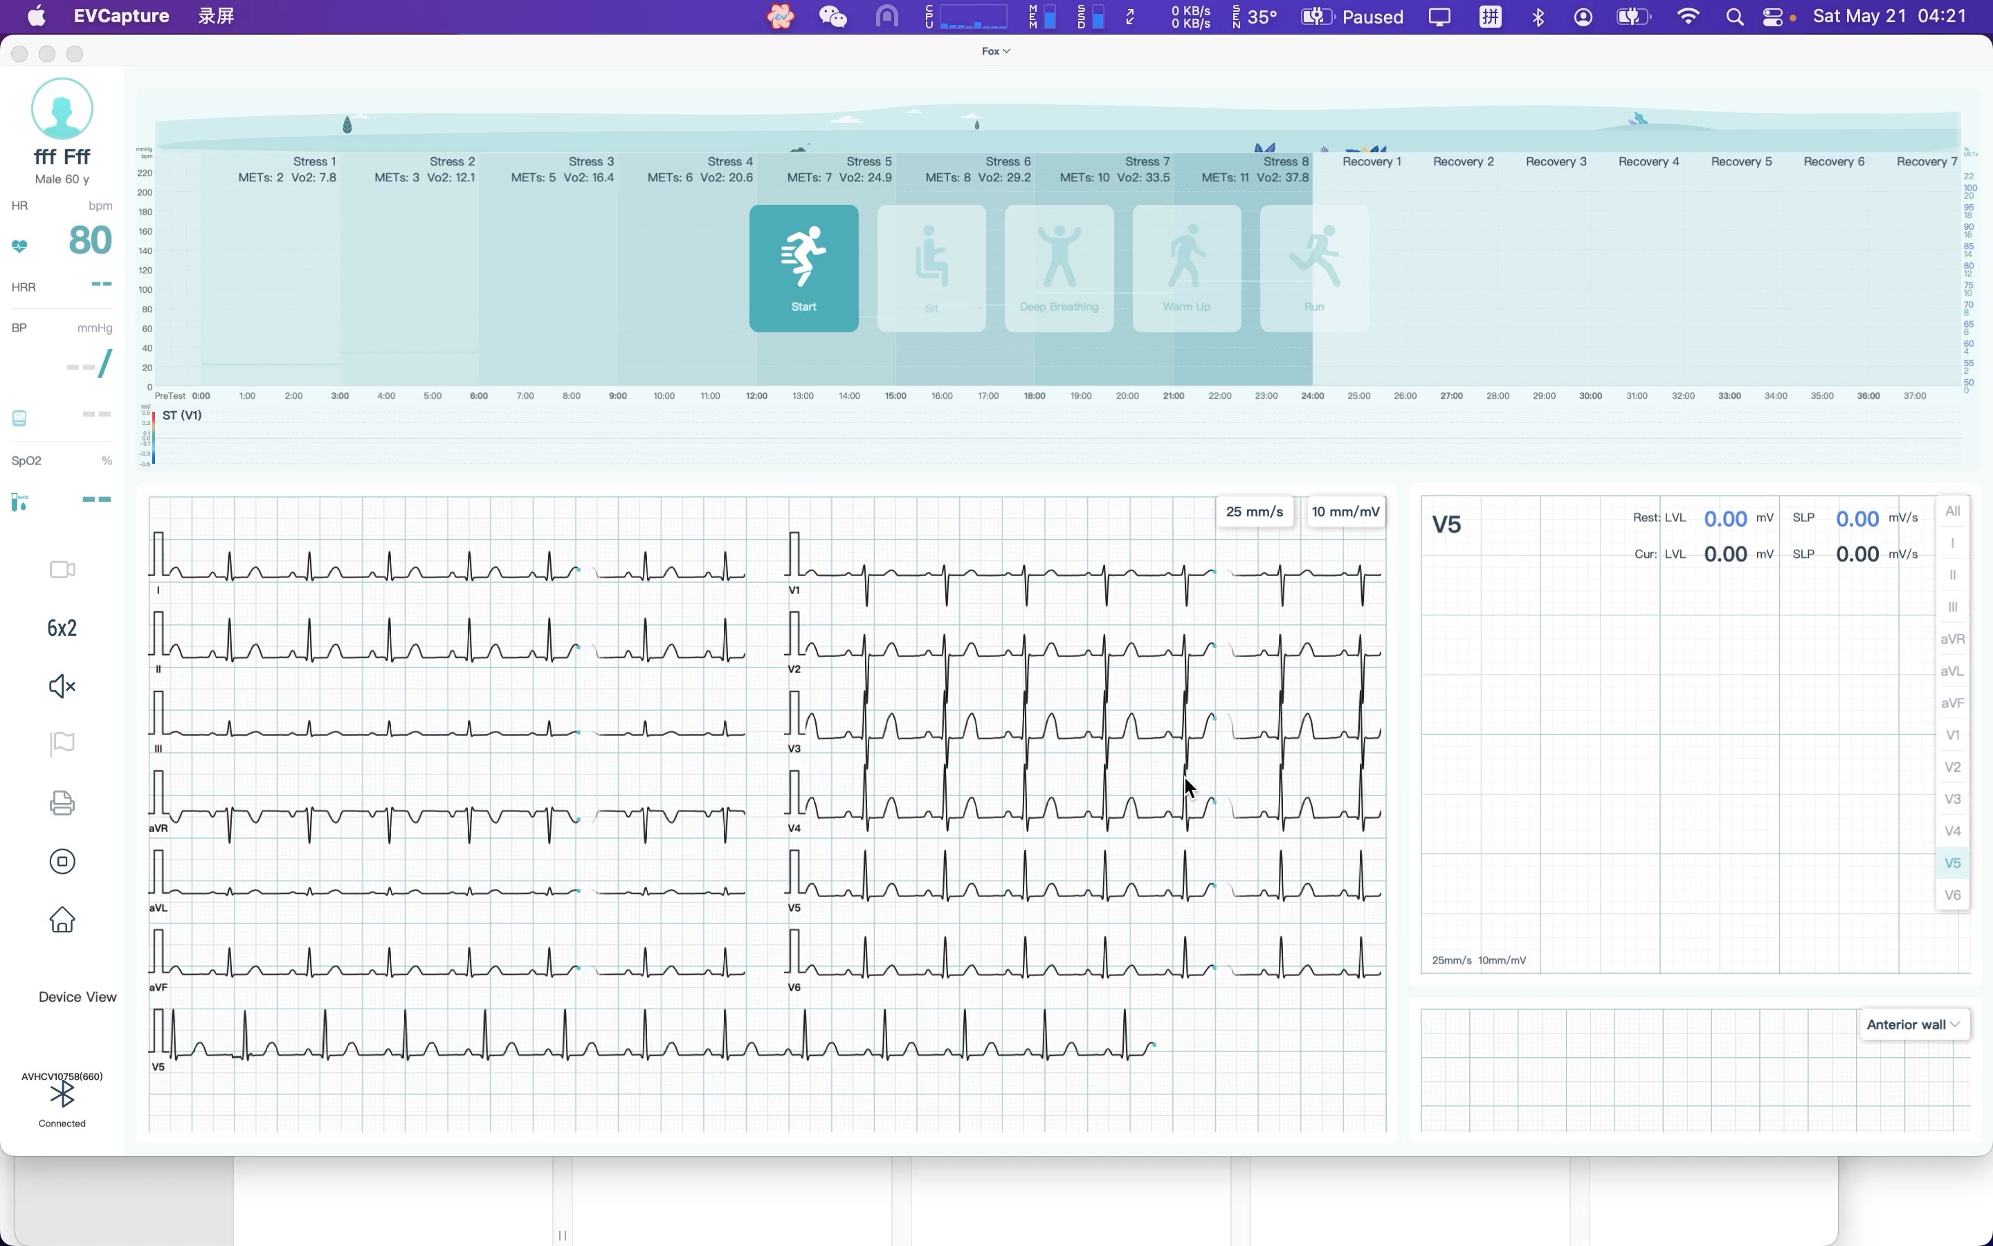The height and width of the screenshot is (1246, 1993).
Task: Change the 10 mm/mV gain setting
Action: (1346, 512)
